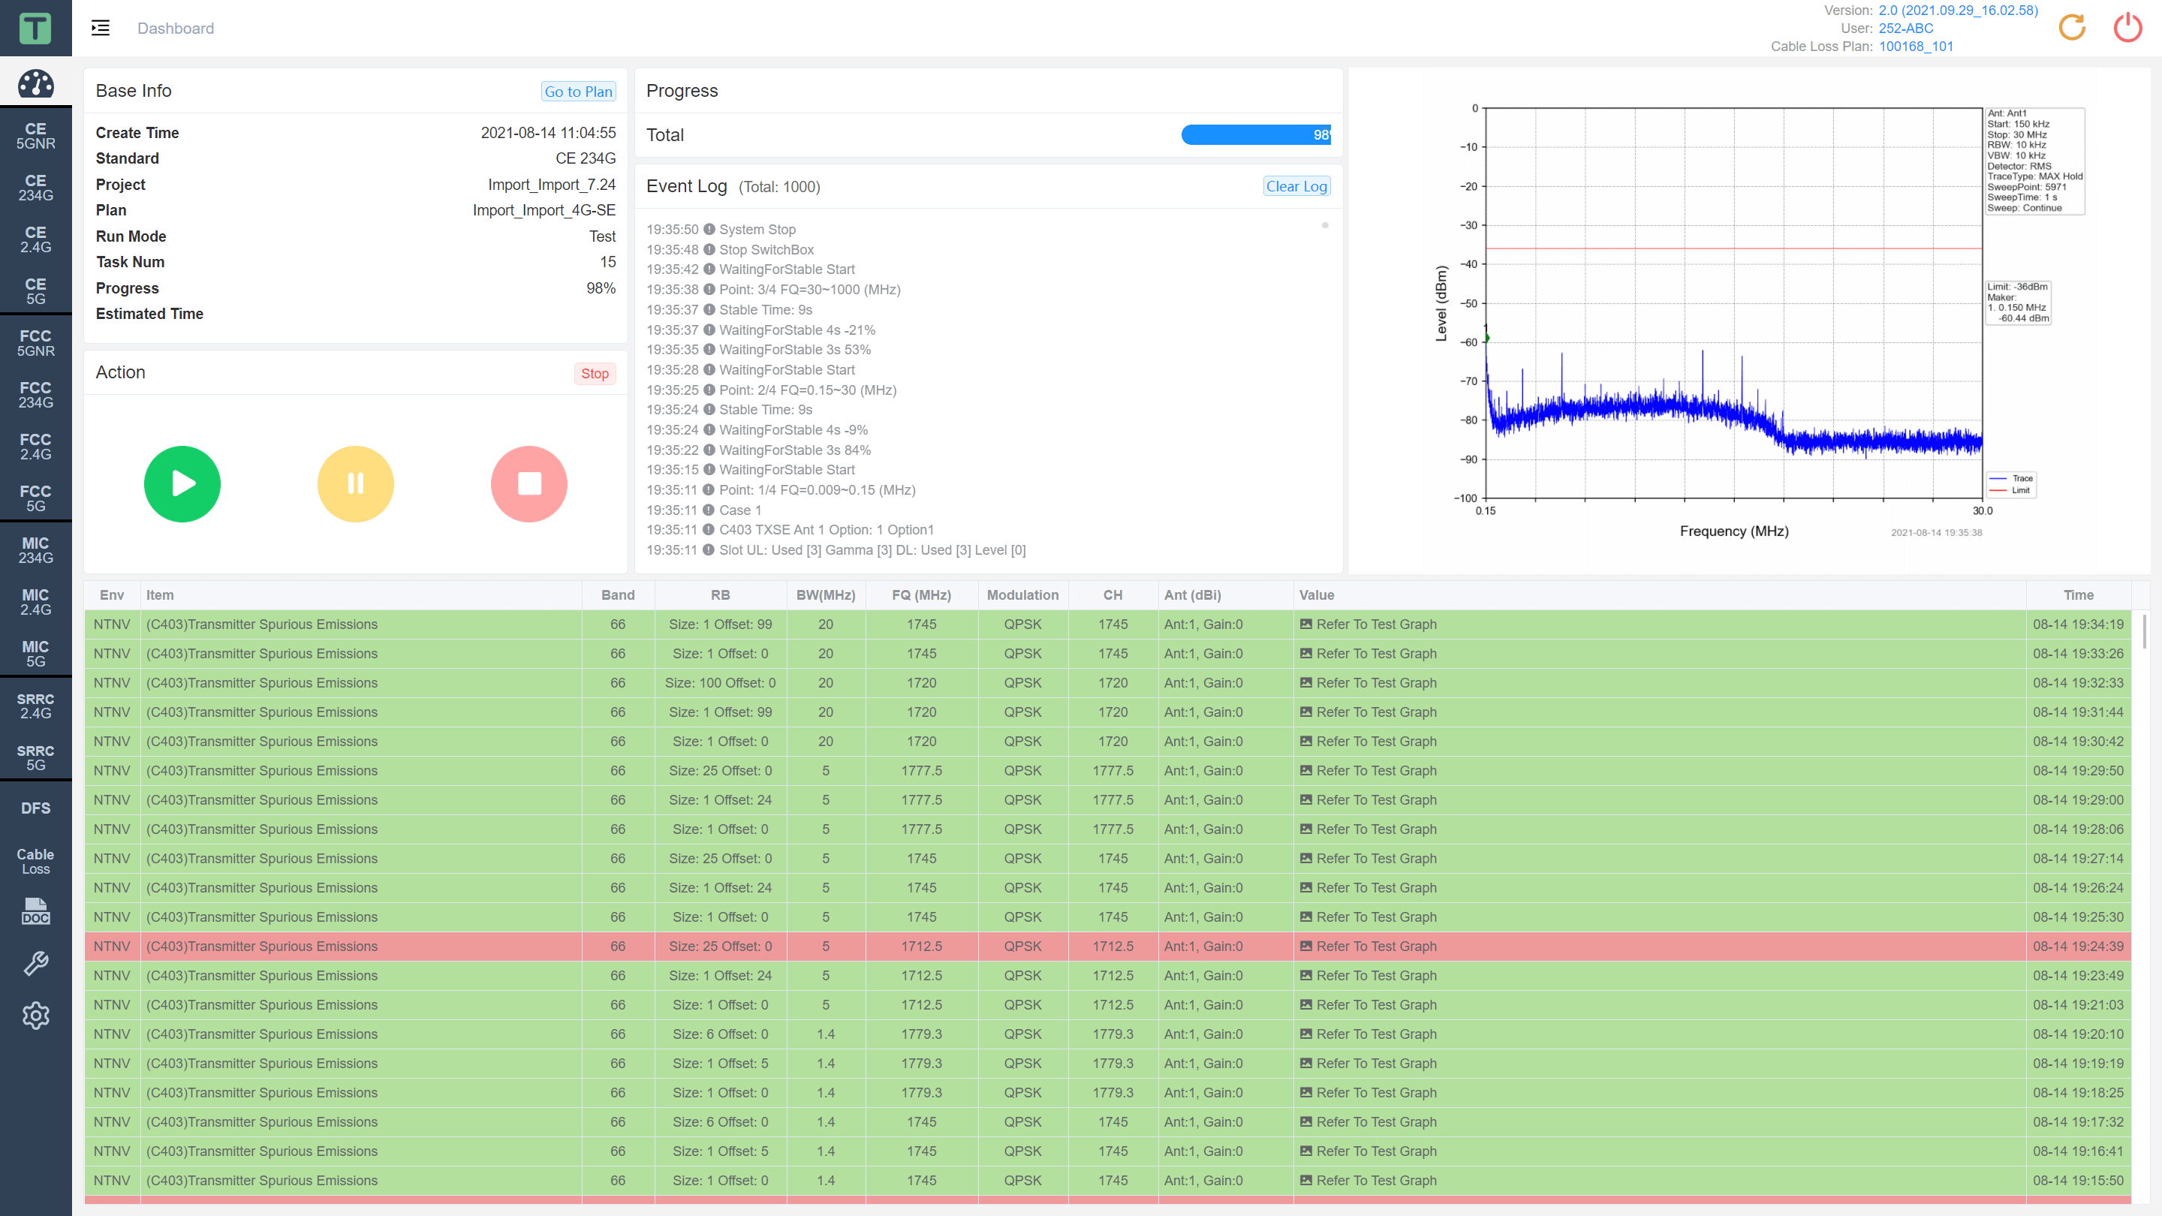
Task: Open FCC 5G sidebar section
Action: 35,498
